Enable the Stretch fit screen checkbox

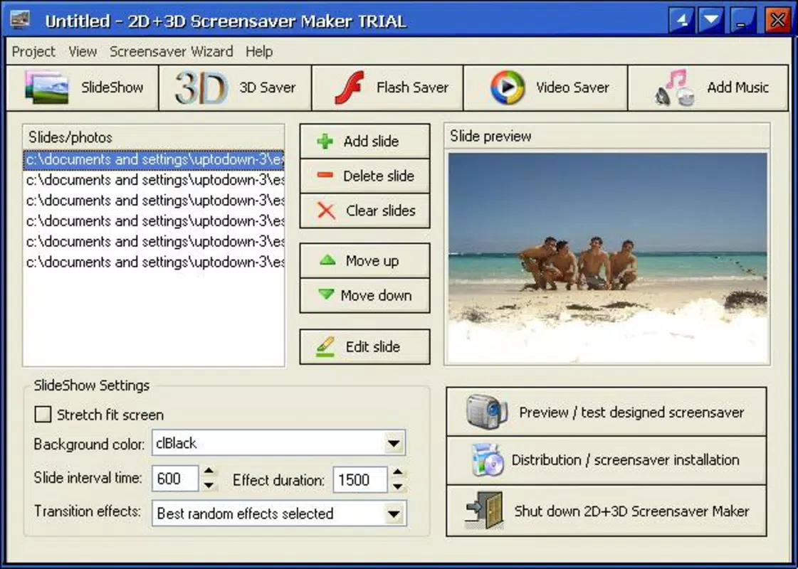[x=43, y=415]
